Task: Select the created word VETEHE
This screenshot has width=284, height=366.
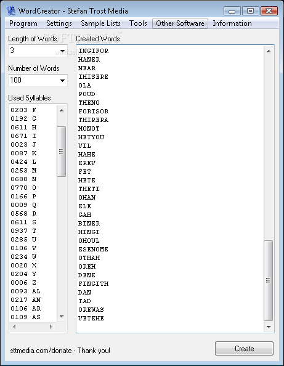Action: [91, 319]
